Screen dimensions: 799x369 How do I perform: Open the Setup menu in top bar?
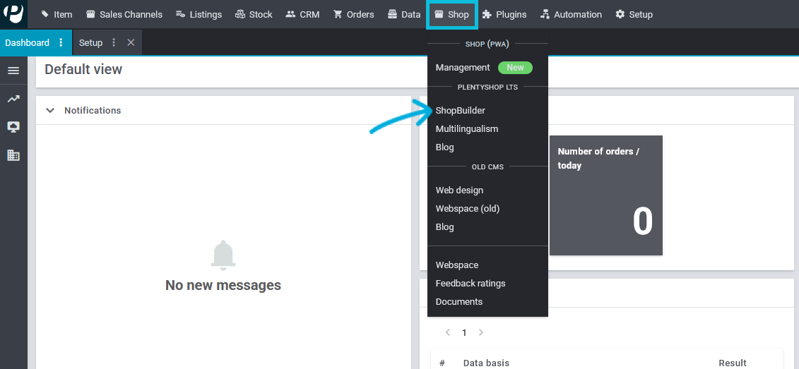[x=634, y=14]
